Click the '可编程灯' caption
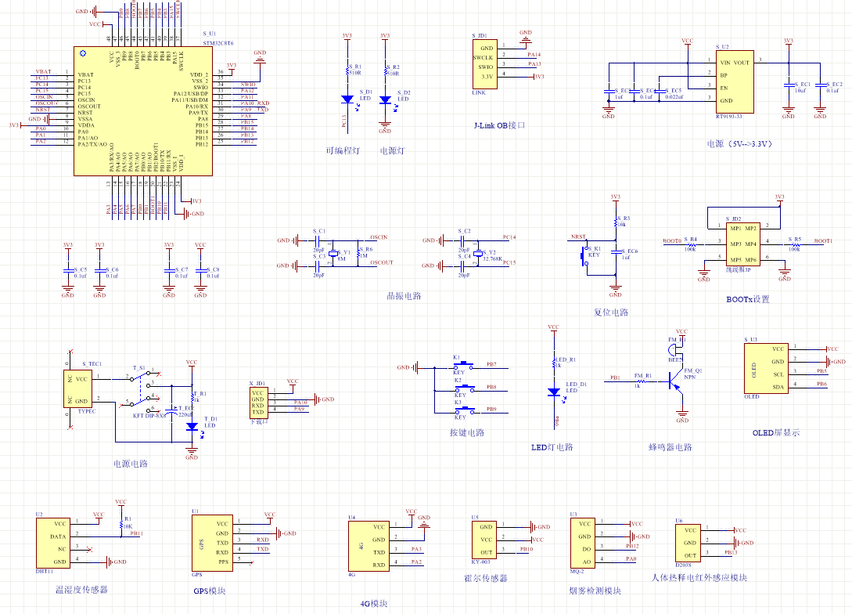Image resolution: width=852 pixels, height=614 pixels. (x=343, y=150)
